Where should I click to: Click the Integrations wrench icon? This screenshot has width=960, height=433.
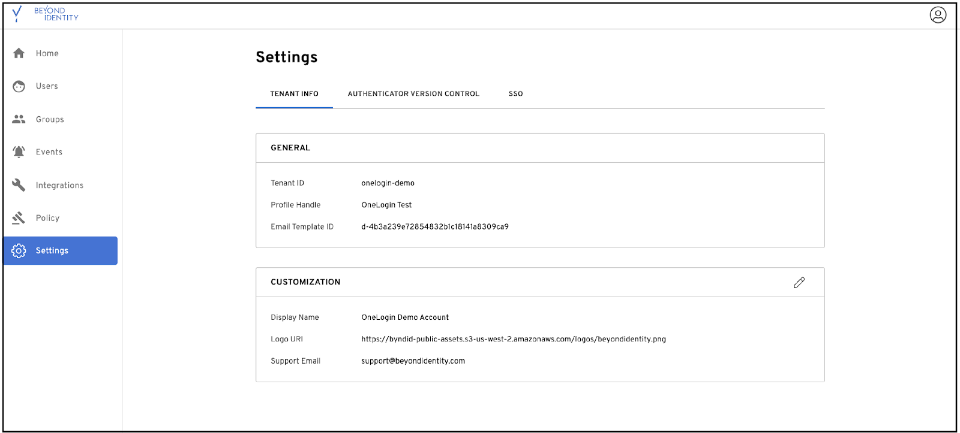(19, 185)
